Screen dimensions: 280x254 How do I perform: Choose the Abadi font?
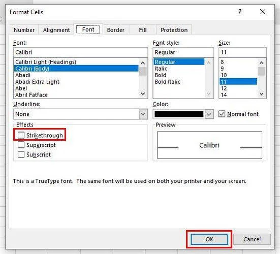pos(76,75)
